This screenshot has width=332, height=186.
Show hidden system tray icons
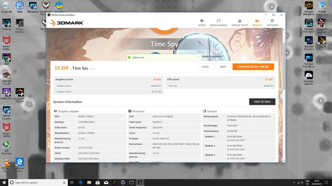point(294,182)
